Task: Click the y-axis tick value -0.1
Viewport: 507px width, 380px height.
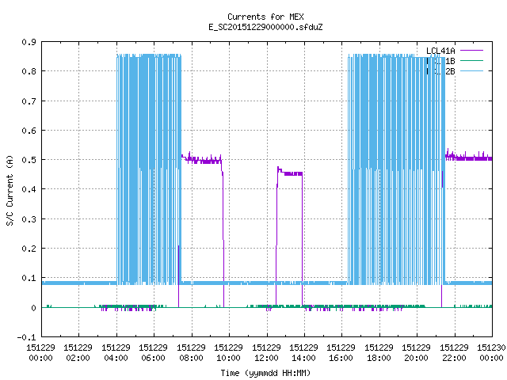Action: (x=26, y=337)
